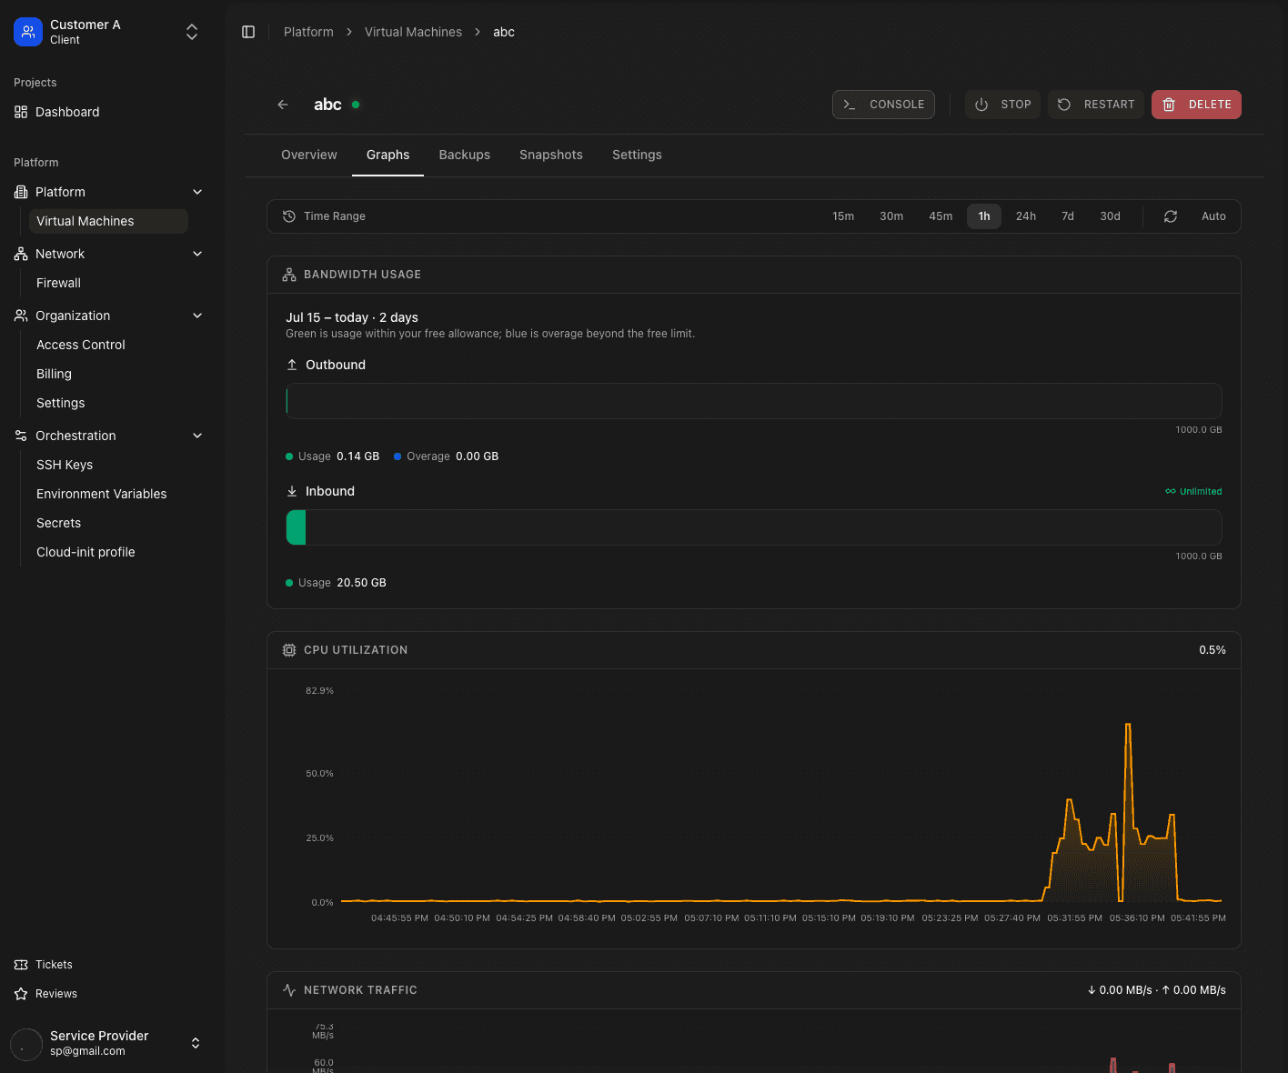
Task: Click the Dashboard grid icon
Action: (21, 112)
